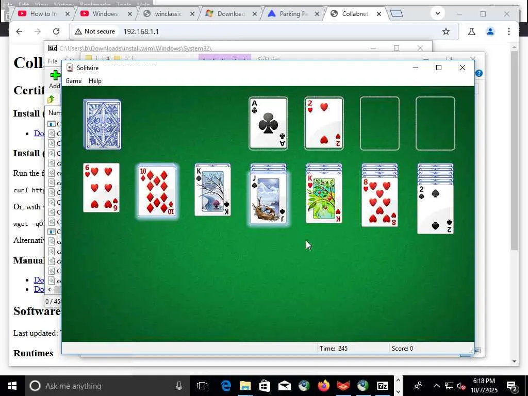Select the 6 of hearts card

[x=102, y=188]
